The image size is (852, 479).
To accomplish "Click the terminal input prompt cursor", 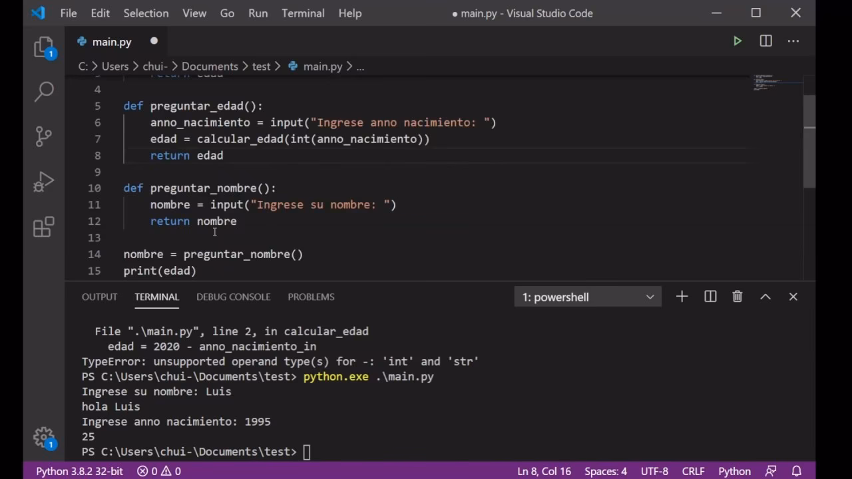I will pos(306,452).
